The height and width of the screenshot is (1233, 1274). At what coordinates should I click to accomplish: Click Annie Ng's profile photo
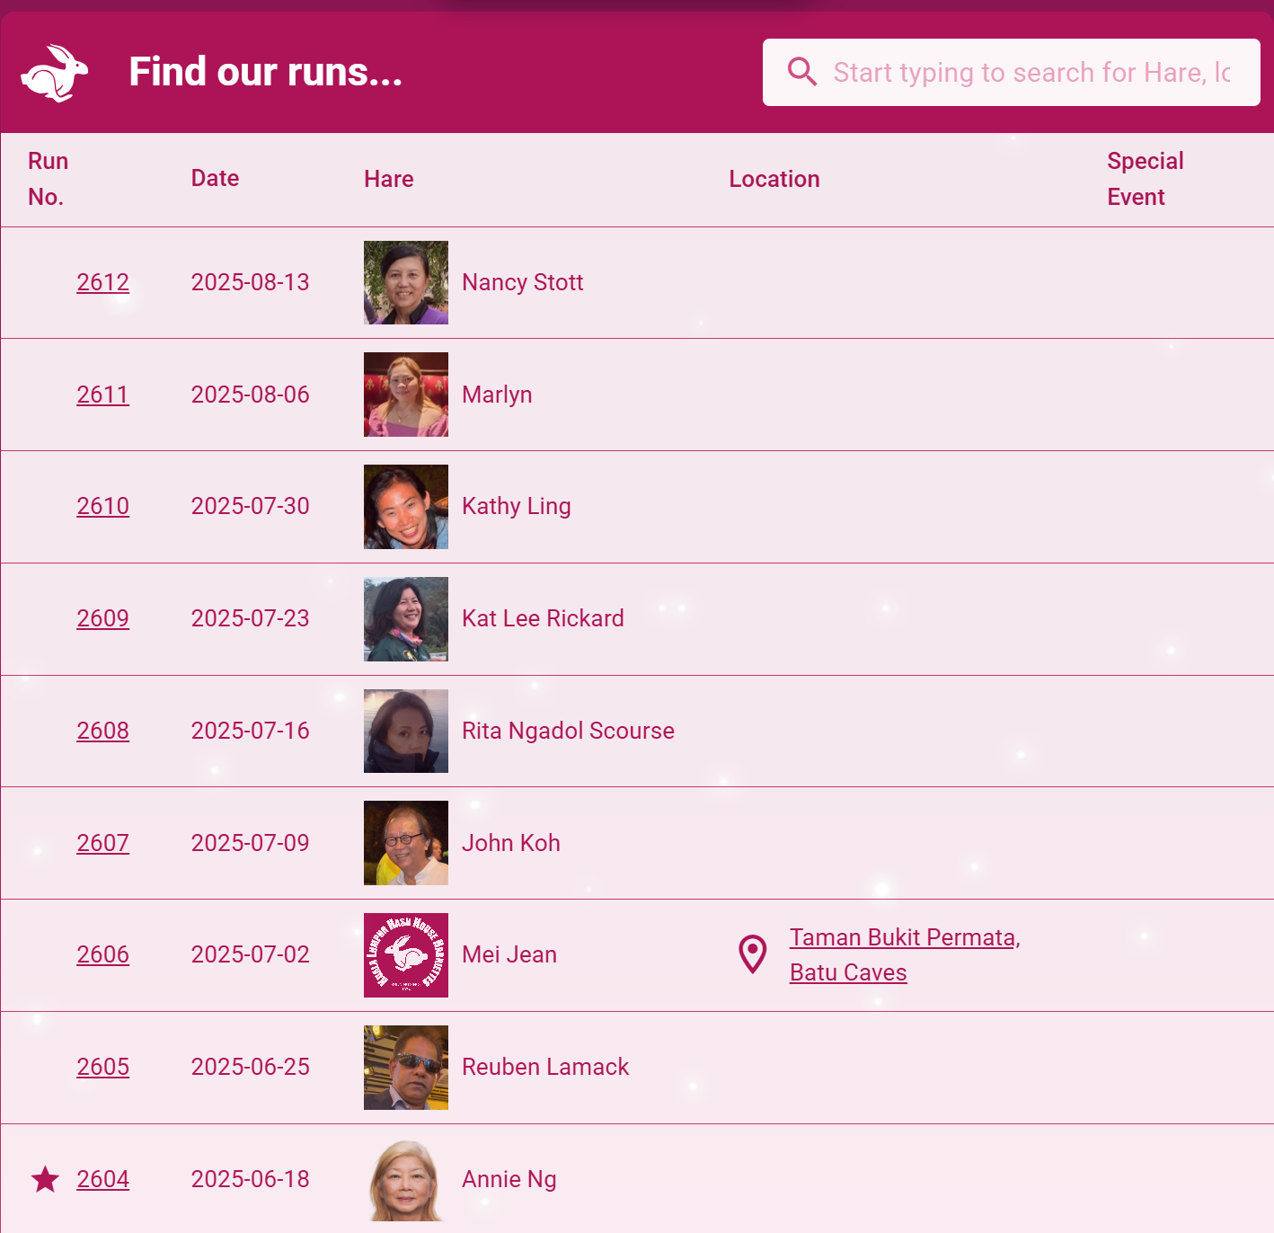pos(405,1180)
